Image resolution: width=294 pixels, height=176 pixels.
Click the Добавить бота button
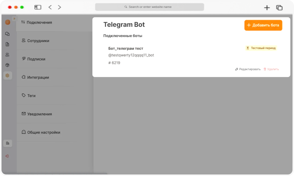[x=263, y=25]
